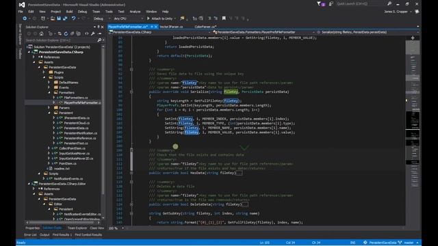The image size is (438, 246).
Task: Open the Find Symbol Results tab
Action: coord(88,235)
